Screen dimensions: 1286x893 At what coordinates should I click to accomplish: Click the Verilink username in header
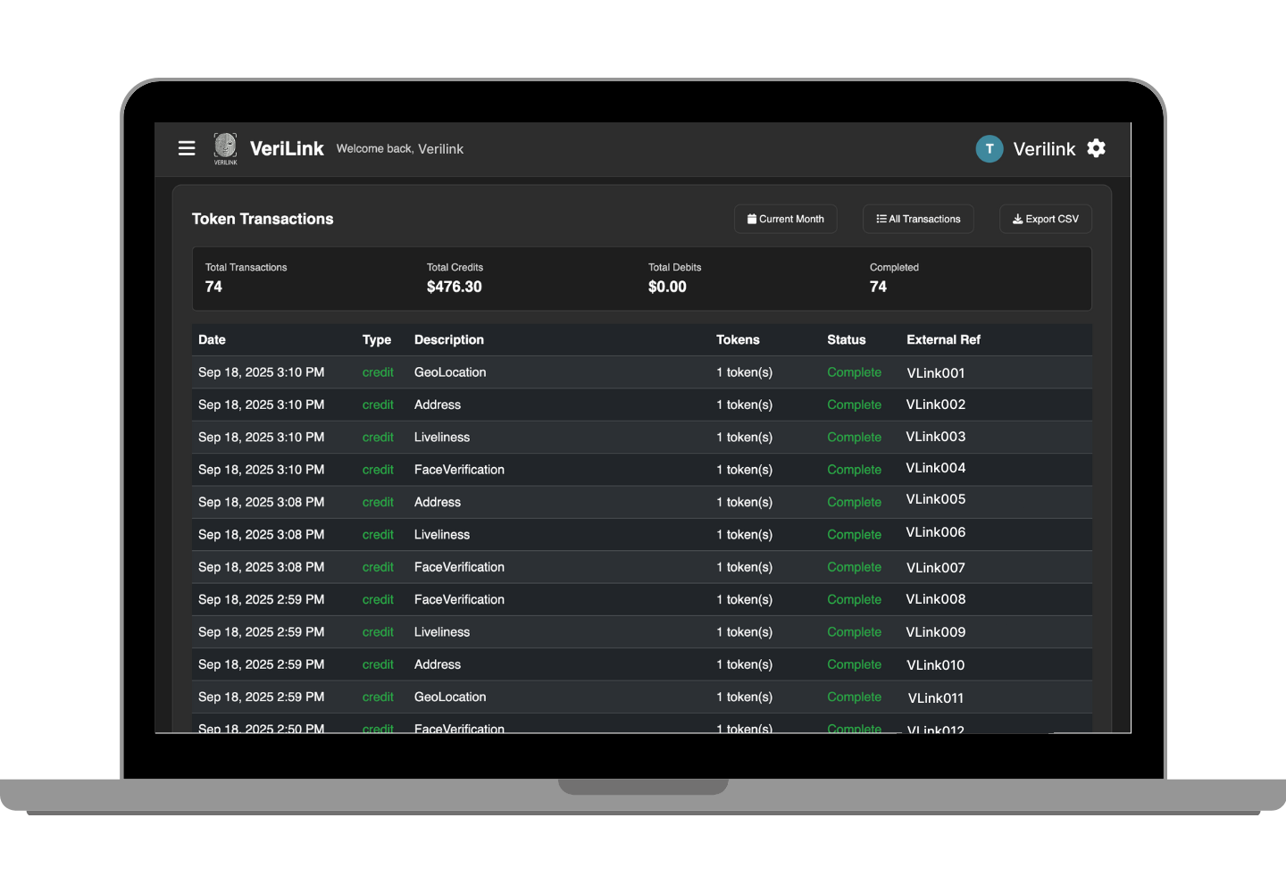1044,149
